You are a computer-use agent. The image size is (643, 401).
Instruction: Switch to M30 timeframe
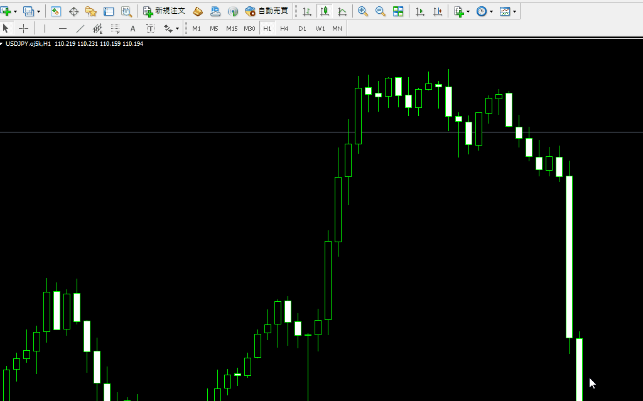[249, 28]
